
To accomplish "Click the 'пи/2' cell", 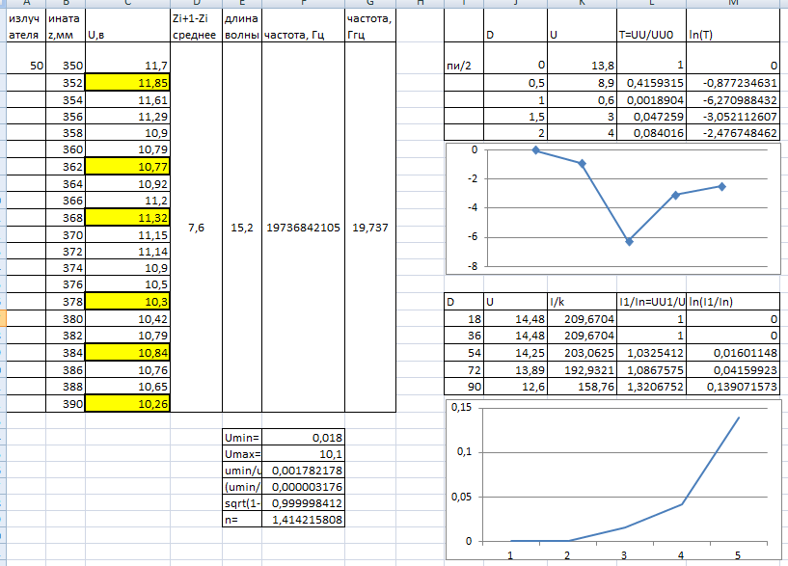I will [464, 58].
